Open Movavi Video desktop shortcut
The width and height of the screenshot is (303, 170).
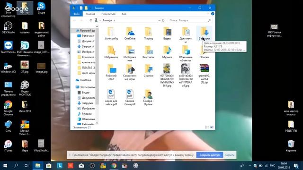tap(25, 127)
